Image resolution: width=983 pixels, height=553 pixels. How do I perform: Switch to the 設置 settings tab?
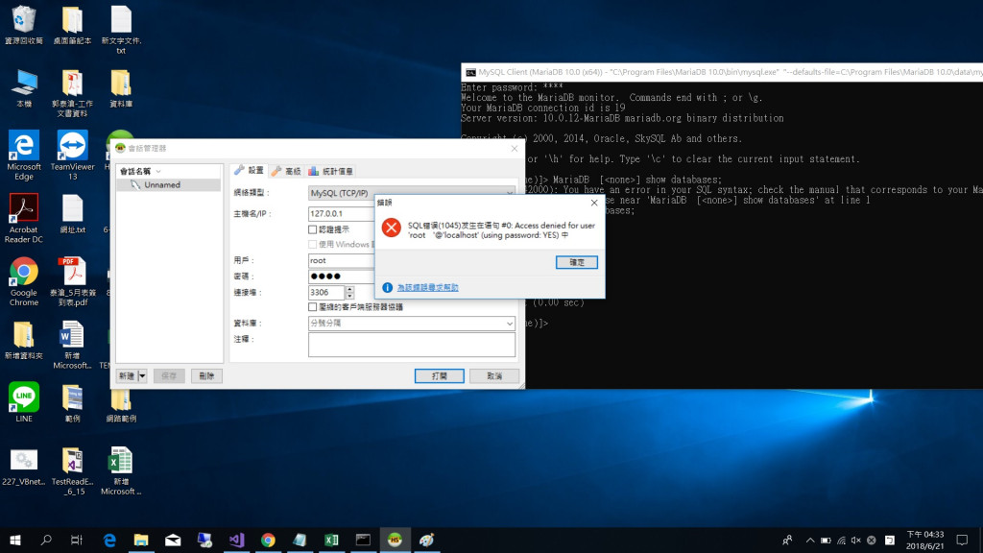pos(250,171)
